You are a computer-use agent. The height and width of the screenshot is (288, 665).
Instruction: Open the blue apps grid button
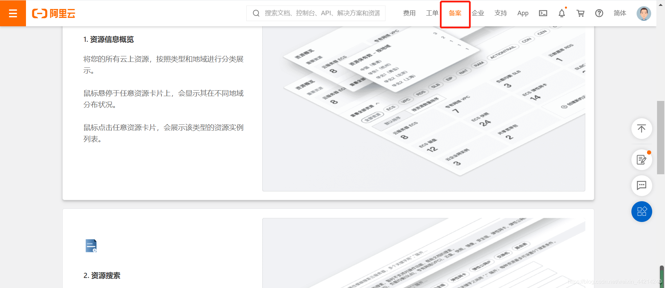tap(641, 212)
